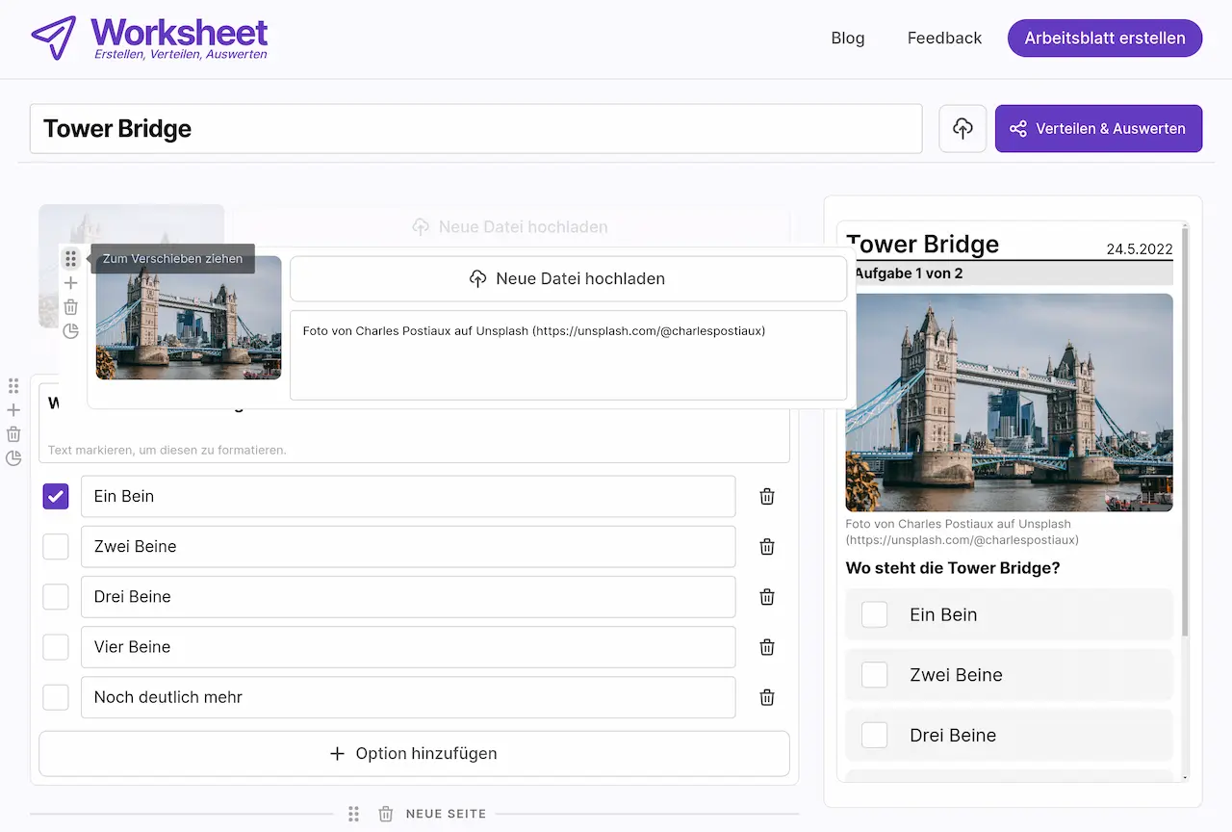Delete the 'Zwei Beine' option
Screen dimensions: 1232x832
(767, 547)
